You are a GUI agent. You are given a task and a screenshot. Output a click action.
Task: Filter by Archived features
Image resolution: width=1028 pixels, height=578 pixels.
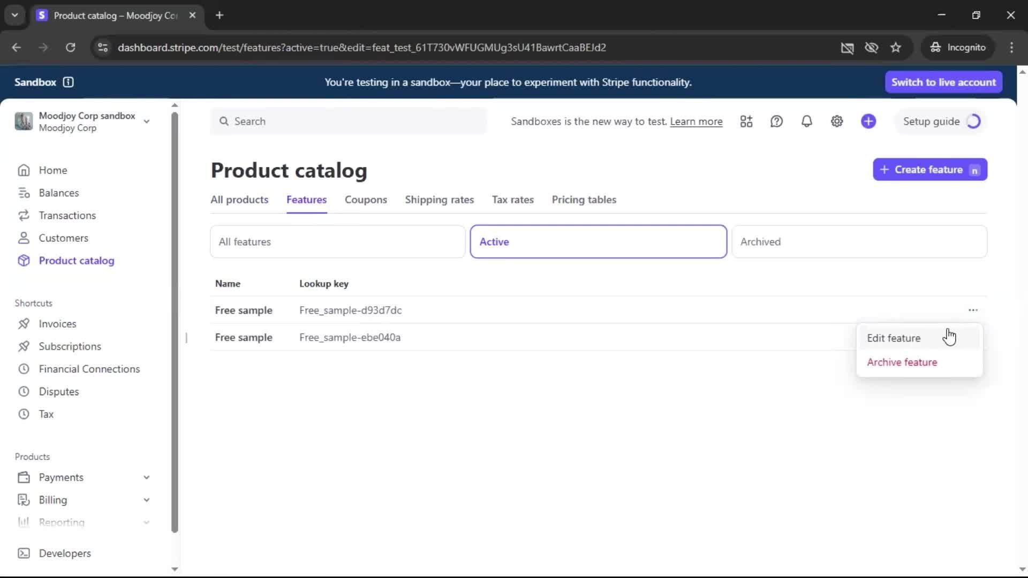click(x=859, y=242)
